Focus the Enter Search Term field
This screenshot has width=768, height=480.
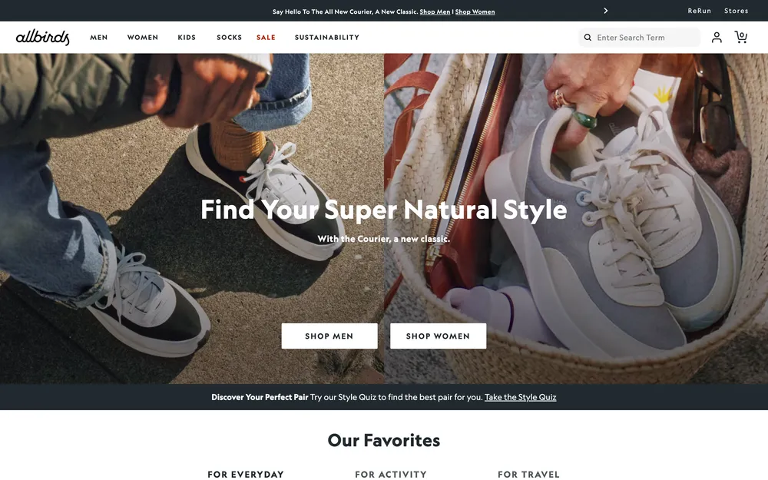click(640, 37)
